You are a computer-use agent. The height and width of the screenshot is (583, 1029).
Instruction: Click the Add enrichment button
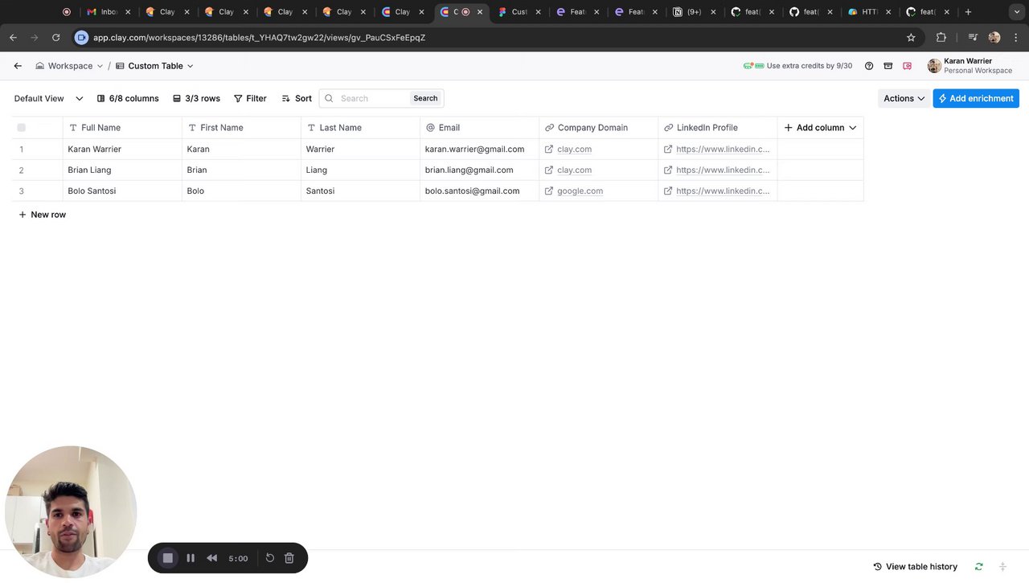[976, 98]
